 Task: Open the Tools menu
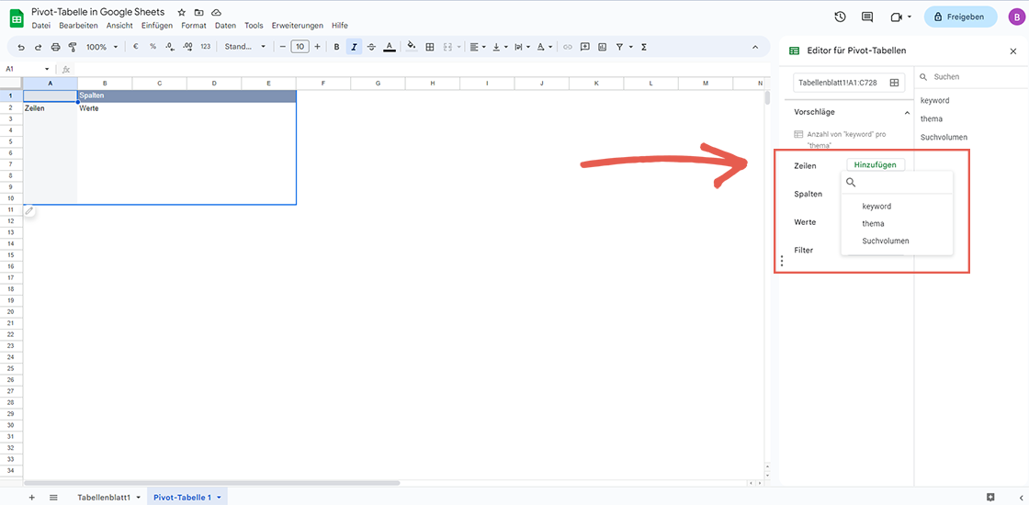point(254,26)
